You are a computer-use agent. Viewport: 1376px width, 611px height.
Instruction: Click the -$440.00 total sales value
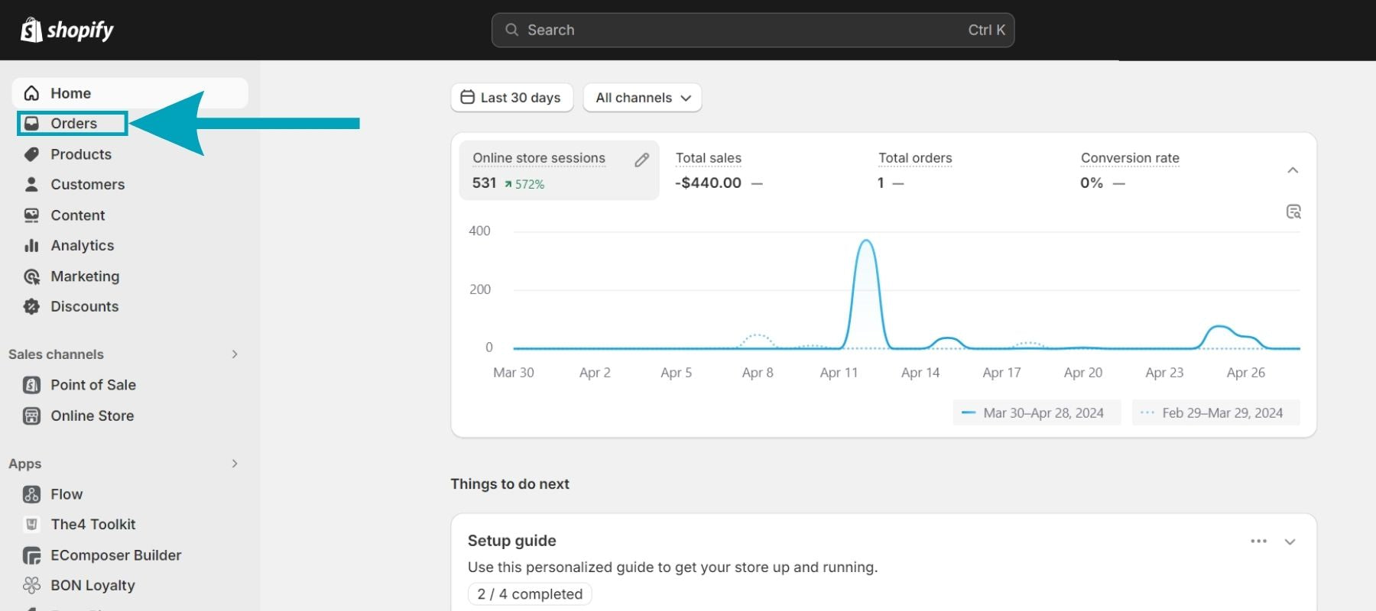tap(708, 183)
